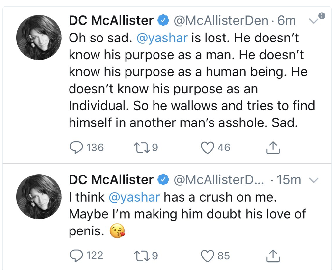Reply to the 6m tweet
The height and width of the screenshot is (270, 336).
tap(76, 148)
